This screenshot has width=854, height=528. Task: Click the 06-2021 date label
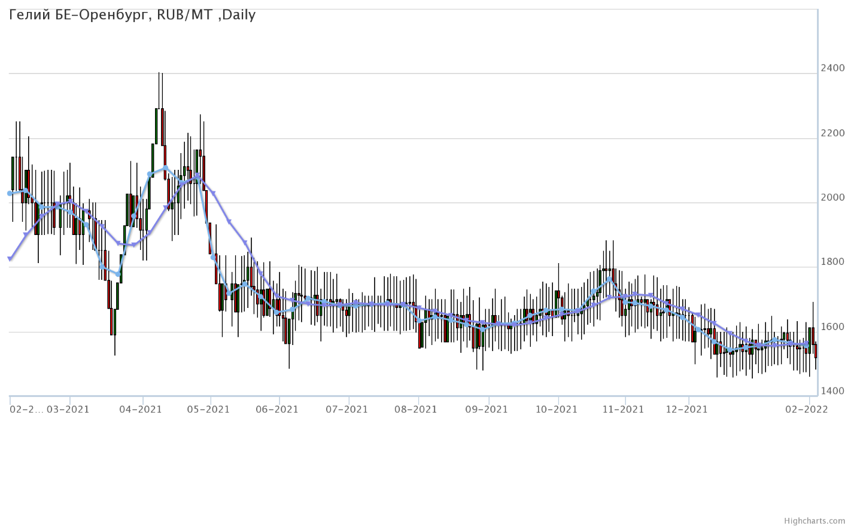tap(276, 409)
